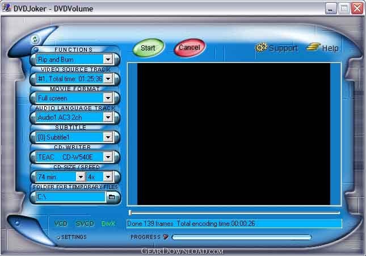This screenshot has height=256, width=366.
Task: Click the green Start button
Action: [148, 48]
